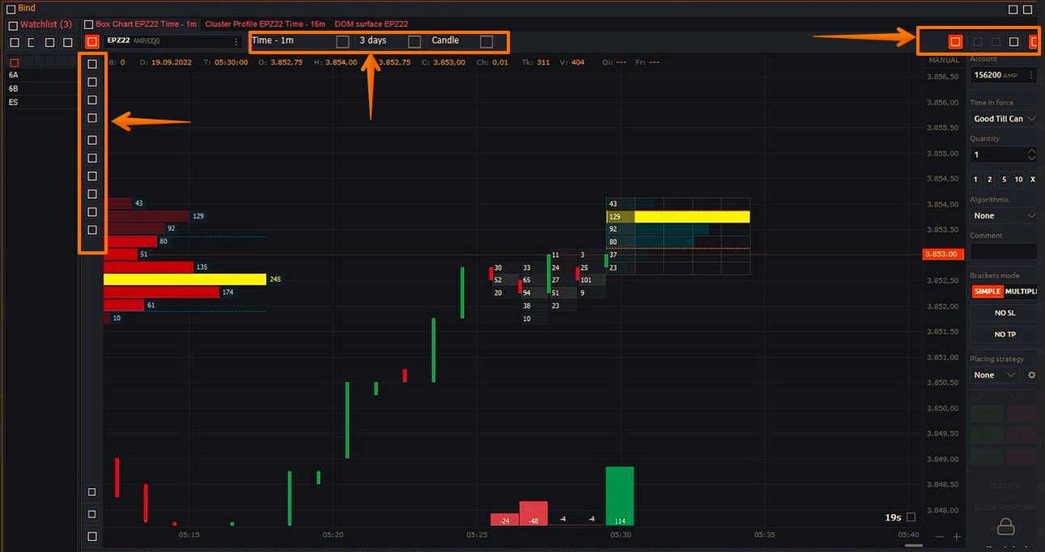Open three-dot menu beside account 156200
1045x552 pixels.
click(1030, 75)
